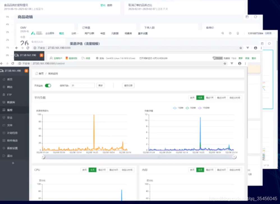Viewport: 280px width, 204px height.
Task: Select 监控 in the sidebar
Action: (10, 110)
